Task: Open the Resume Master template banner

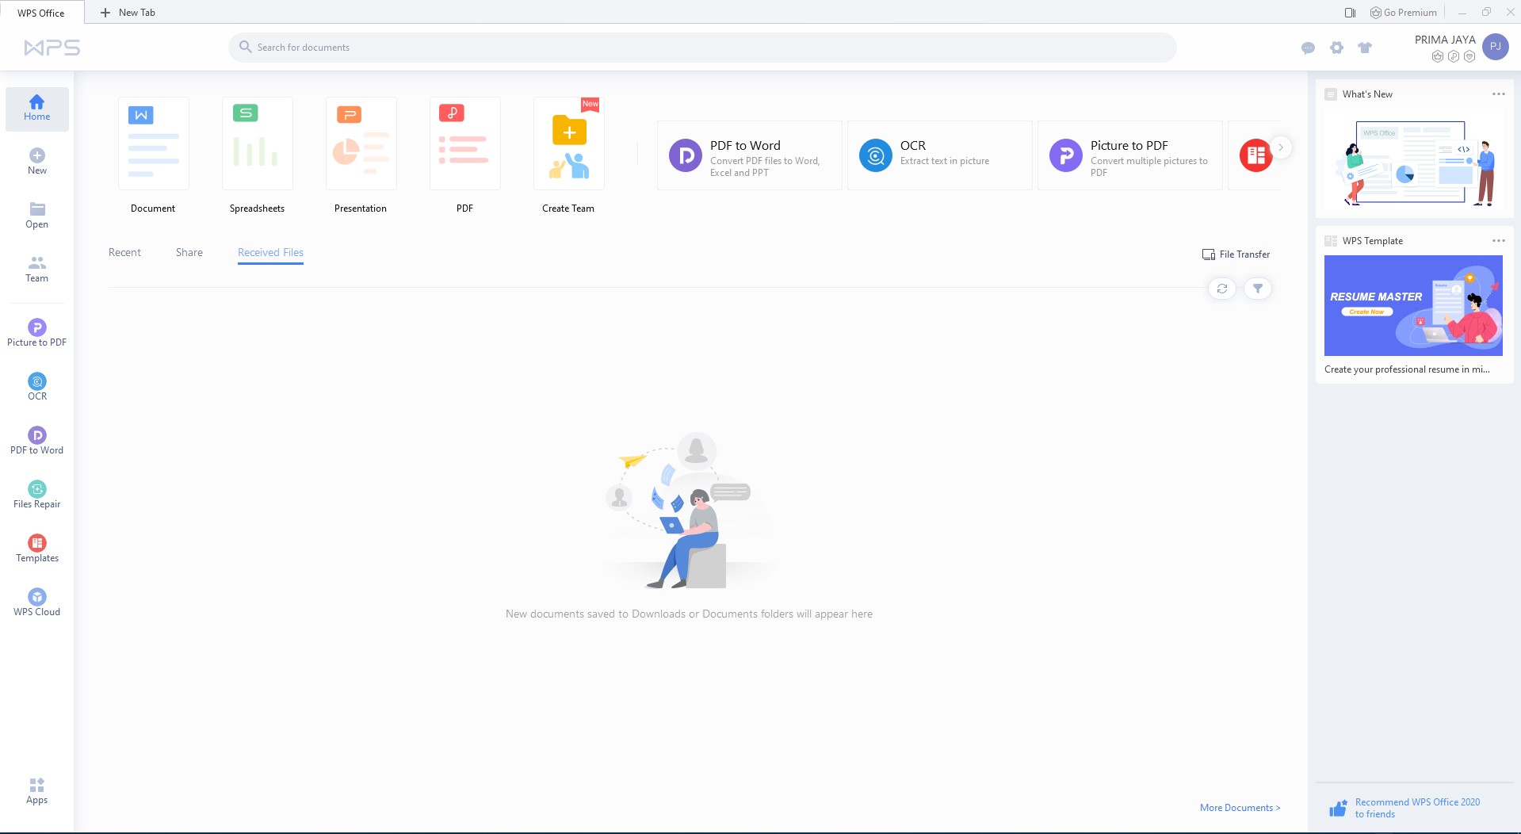Action: pyautogui.click(x=1413, y=305)
